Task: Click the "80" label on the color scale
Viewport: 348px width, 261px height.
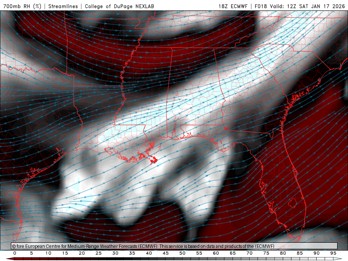Action: click(283, 253)
